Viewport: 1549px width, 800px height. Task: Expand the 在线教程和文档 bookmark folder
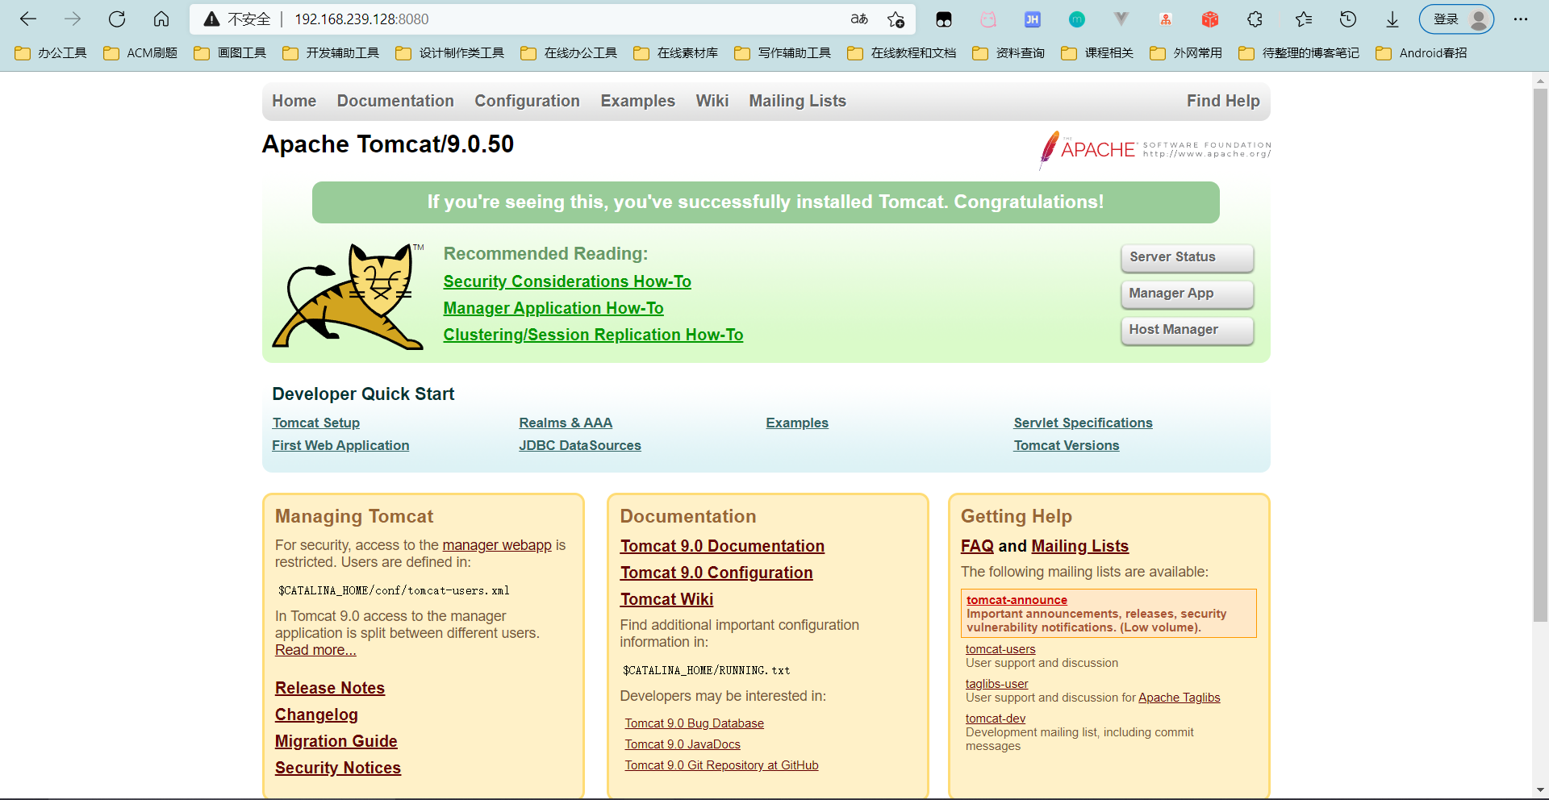pyautogui.click(x=902, y=53)
